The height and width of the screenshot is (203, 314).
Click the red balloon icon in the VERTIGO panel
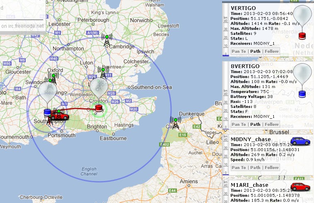click(x=302, y=22)
